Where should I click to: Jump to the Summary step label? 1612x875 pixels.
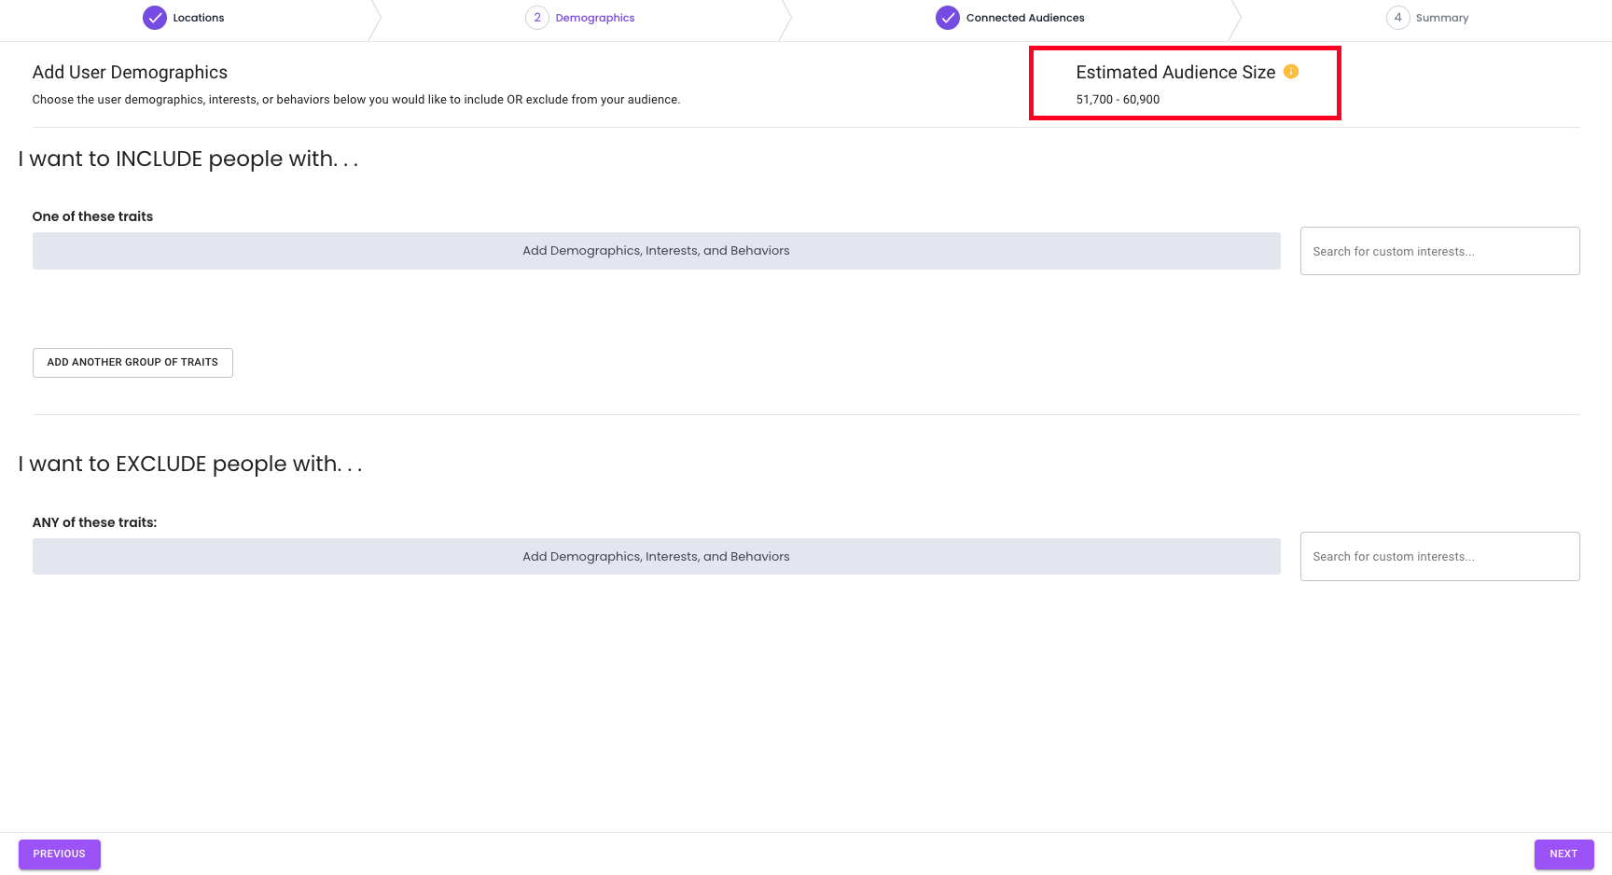pyautogui.click(x=1441, y=18)
